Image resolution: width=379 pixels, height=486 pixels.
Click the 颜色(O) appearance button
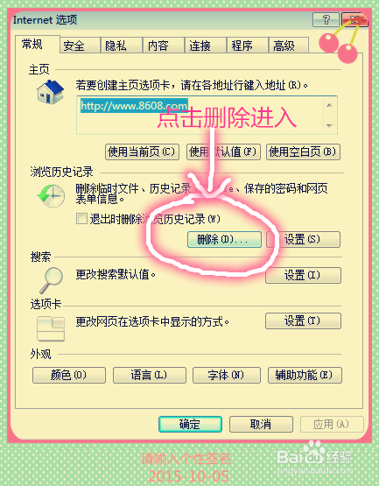point(69,375)
